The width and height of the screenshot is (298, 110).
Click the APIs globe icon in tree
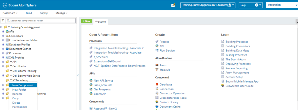tap(7, 32)
